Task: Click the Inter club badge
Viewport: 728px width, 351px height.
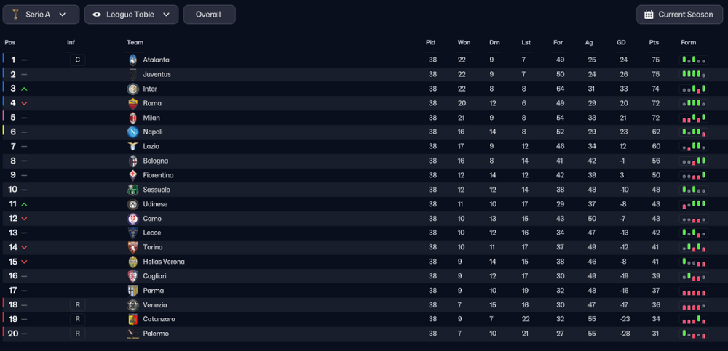Action: pyautogui.click(x=133, y=89)
